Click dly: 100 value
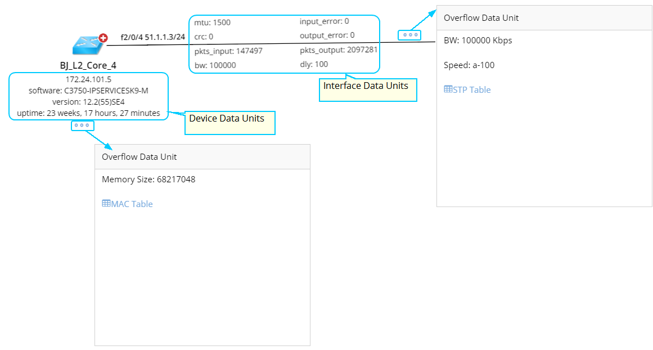This screenshot has height=350, width=653. [314, 64]
